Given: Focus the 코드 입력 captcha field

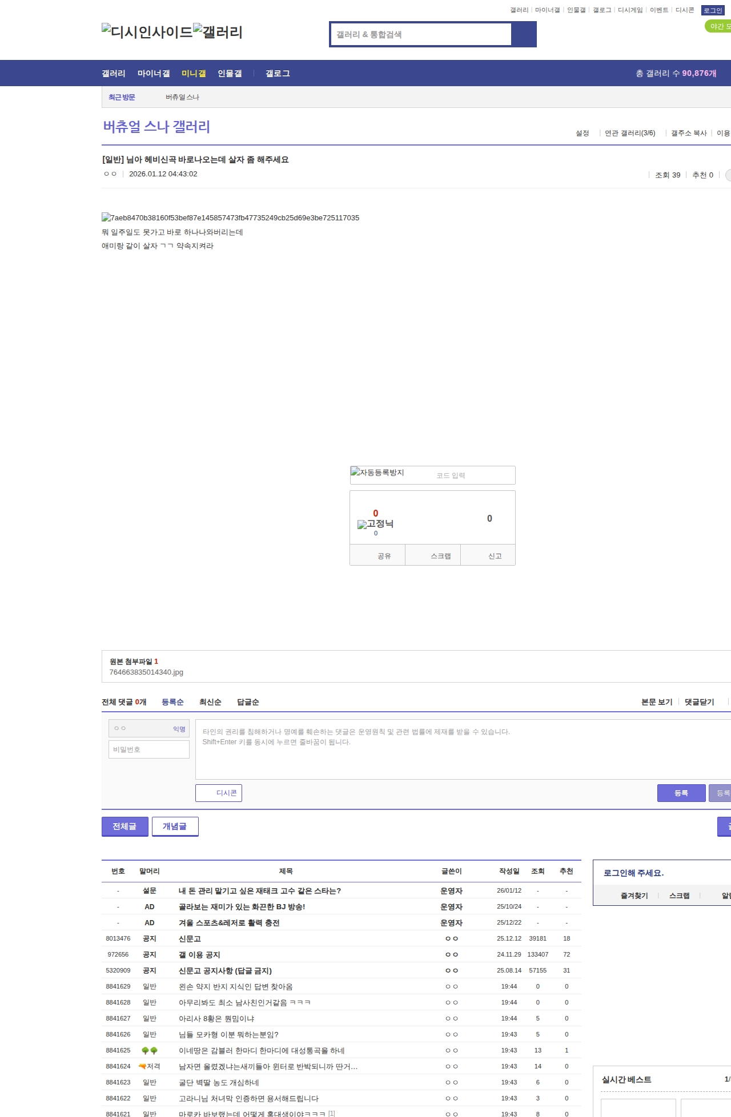Looking at the screenshot, I should [473, 475].
